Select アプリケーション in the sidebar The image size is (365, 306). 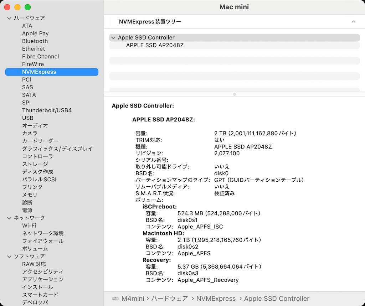(x=43, y=280)
